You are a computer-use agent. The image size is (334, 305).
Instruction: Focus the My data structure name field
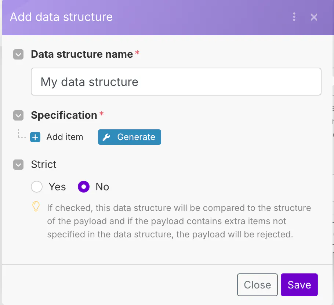[x=176, y=82]
